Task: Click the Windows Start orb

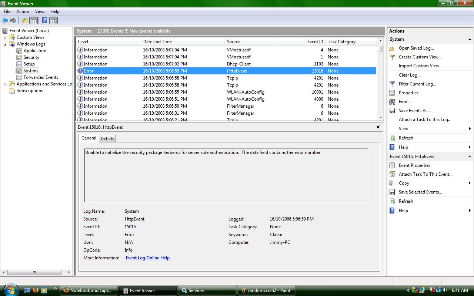Action: point(10,289)
